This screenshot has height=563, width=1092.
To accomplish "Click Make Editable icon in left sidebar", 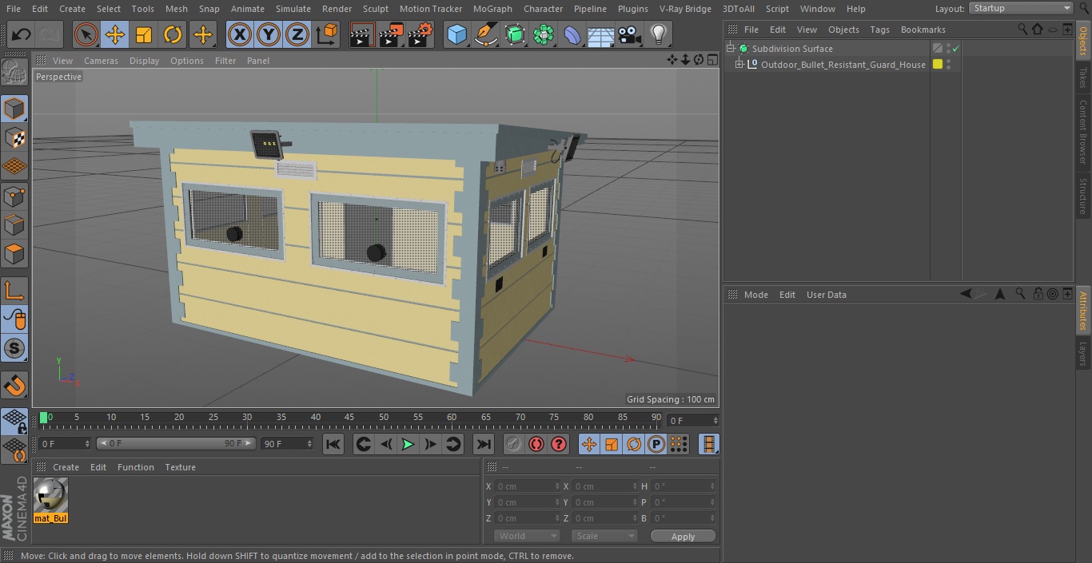I will tap(14, 73).
